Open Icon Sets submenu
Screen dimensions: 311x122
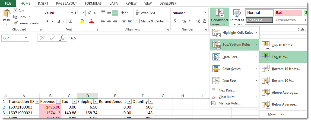click(235, 80)
